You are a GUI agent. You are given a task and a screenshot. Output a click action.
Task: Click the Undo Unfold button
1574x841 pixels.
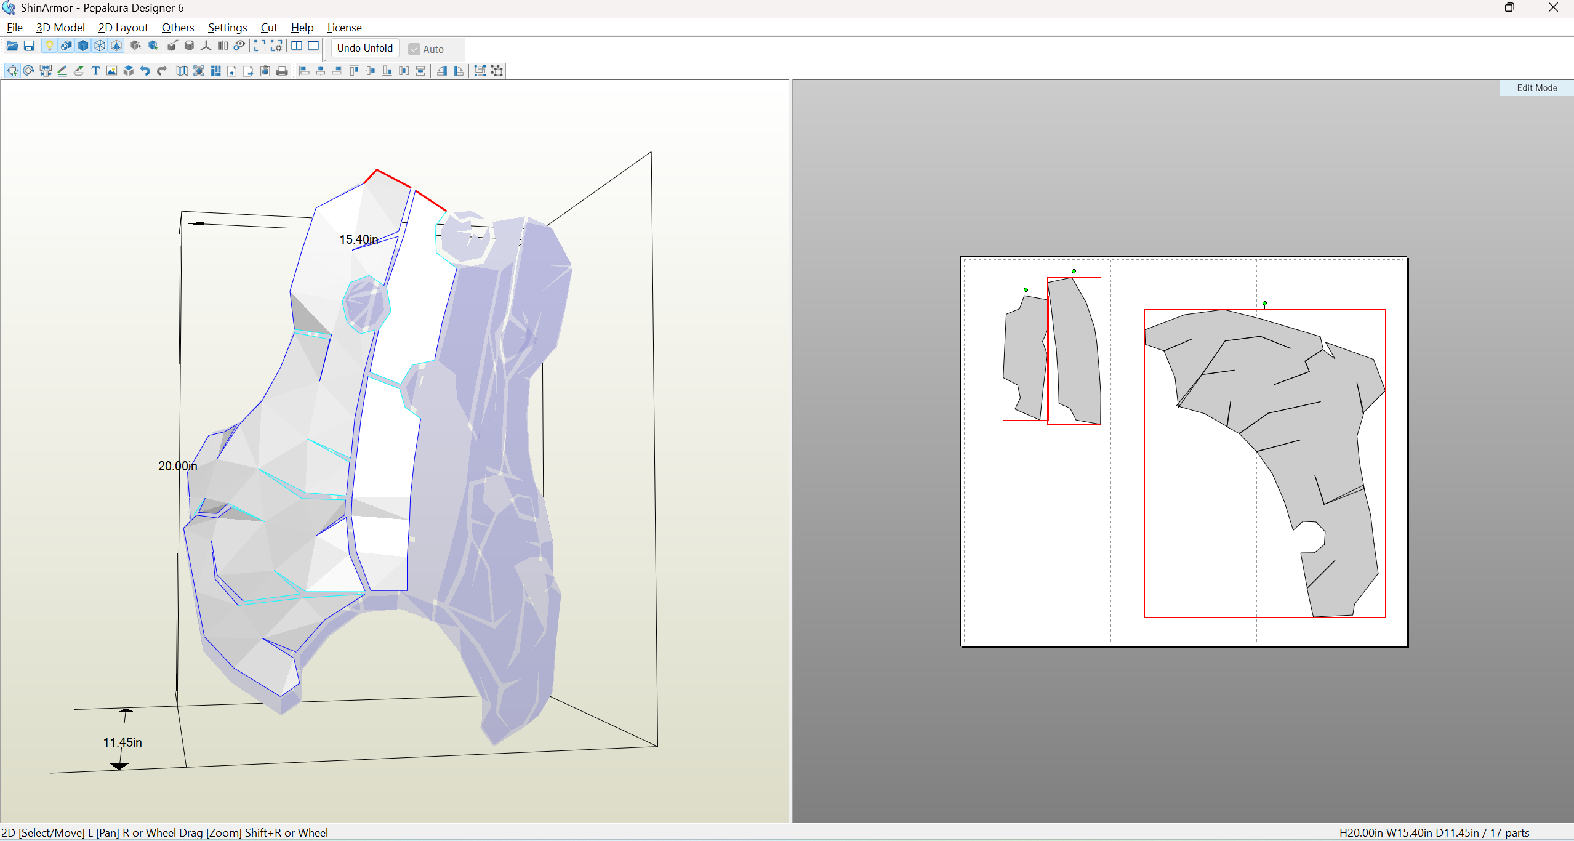click(365, 49)
